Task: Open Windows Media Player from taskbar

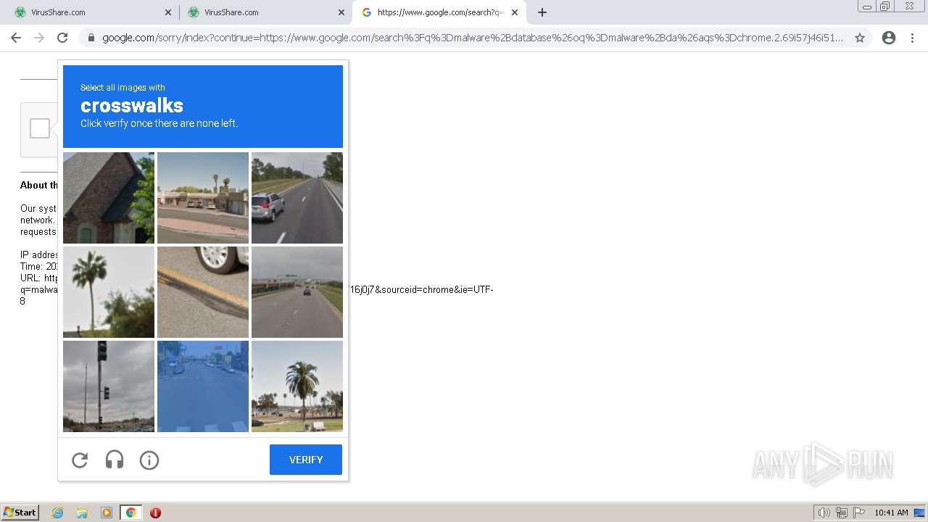Action: (107, 513)
